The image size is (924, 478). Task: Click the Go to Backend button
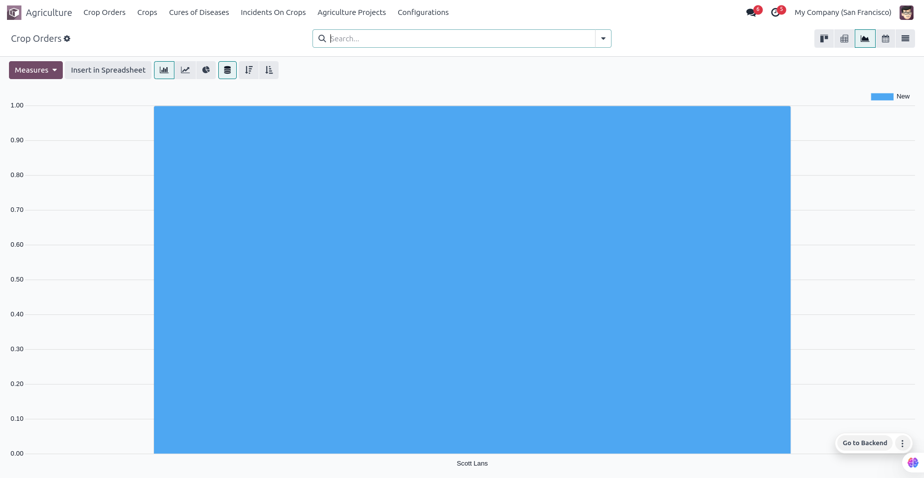[x=865, y=443]
